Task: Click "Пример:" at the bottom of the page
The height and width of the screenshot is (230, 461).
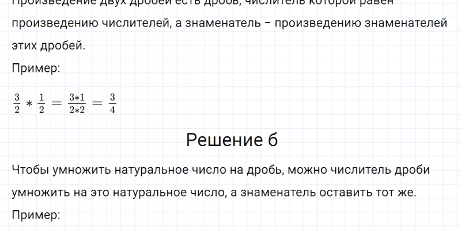Action: point(35,216)
